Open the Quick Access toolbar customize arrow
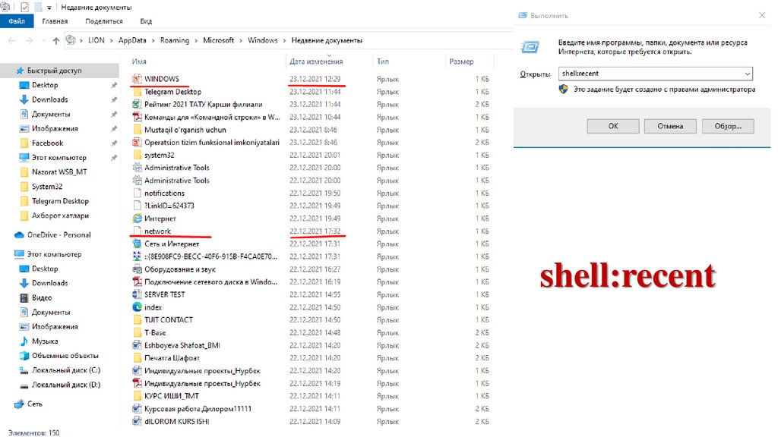778x437 pixels. (49, 8)
